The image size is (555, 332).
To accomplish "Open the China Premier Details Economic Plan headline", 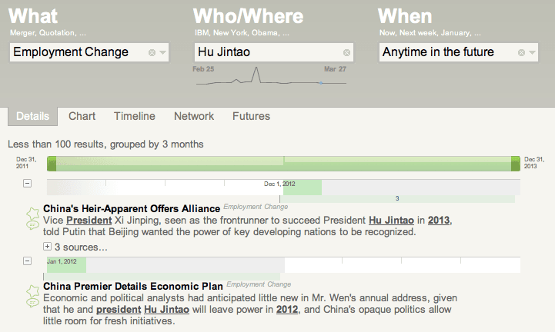I will click(133, 286).
